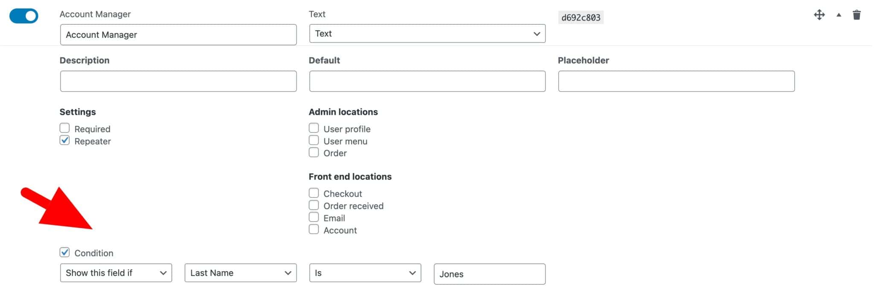Check the Required checkbox

(x=64, y=128)
